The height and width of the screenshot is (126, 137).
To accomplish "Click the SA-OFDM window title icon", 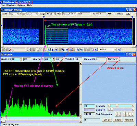I will click(2, 54).
